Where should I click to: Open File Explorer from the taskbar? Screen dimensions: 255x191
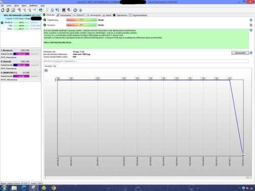coord(14,188)
